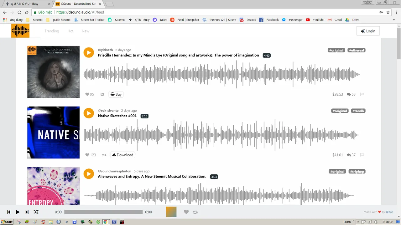
Task: Play Native Sketeches #001
Action: point(89,113)
